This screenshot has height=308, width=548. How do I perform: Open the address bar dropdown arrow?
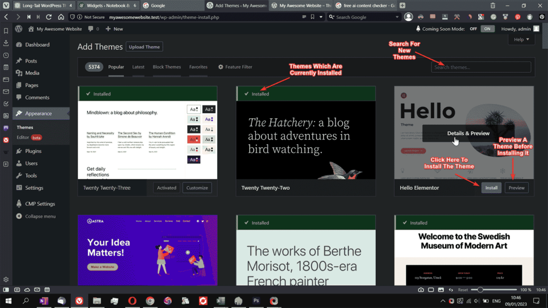pos(321,17)
